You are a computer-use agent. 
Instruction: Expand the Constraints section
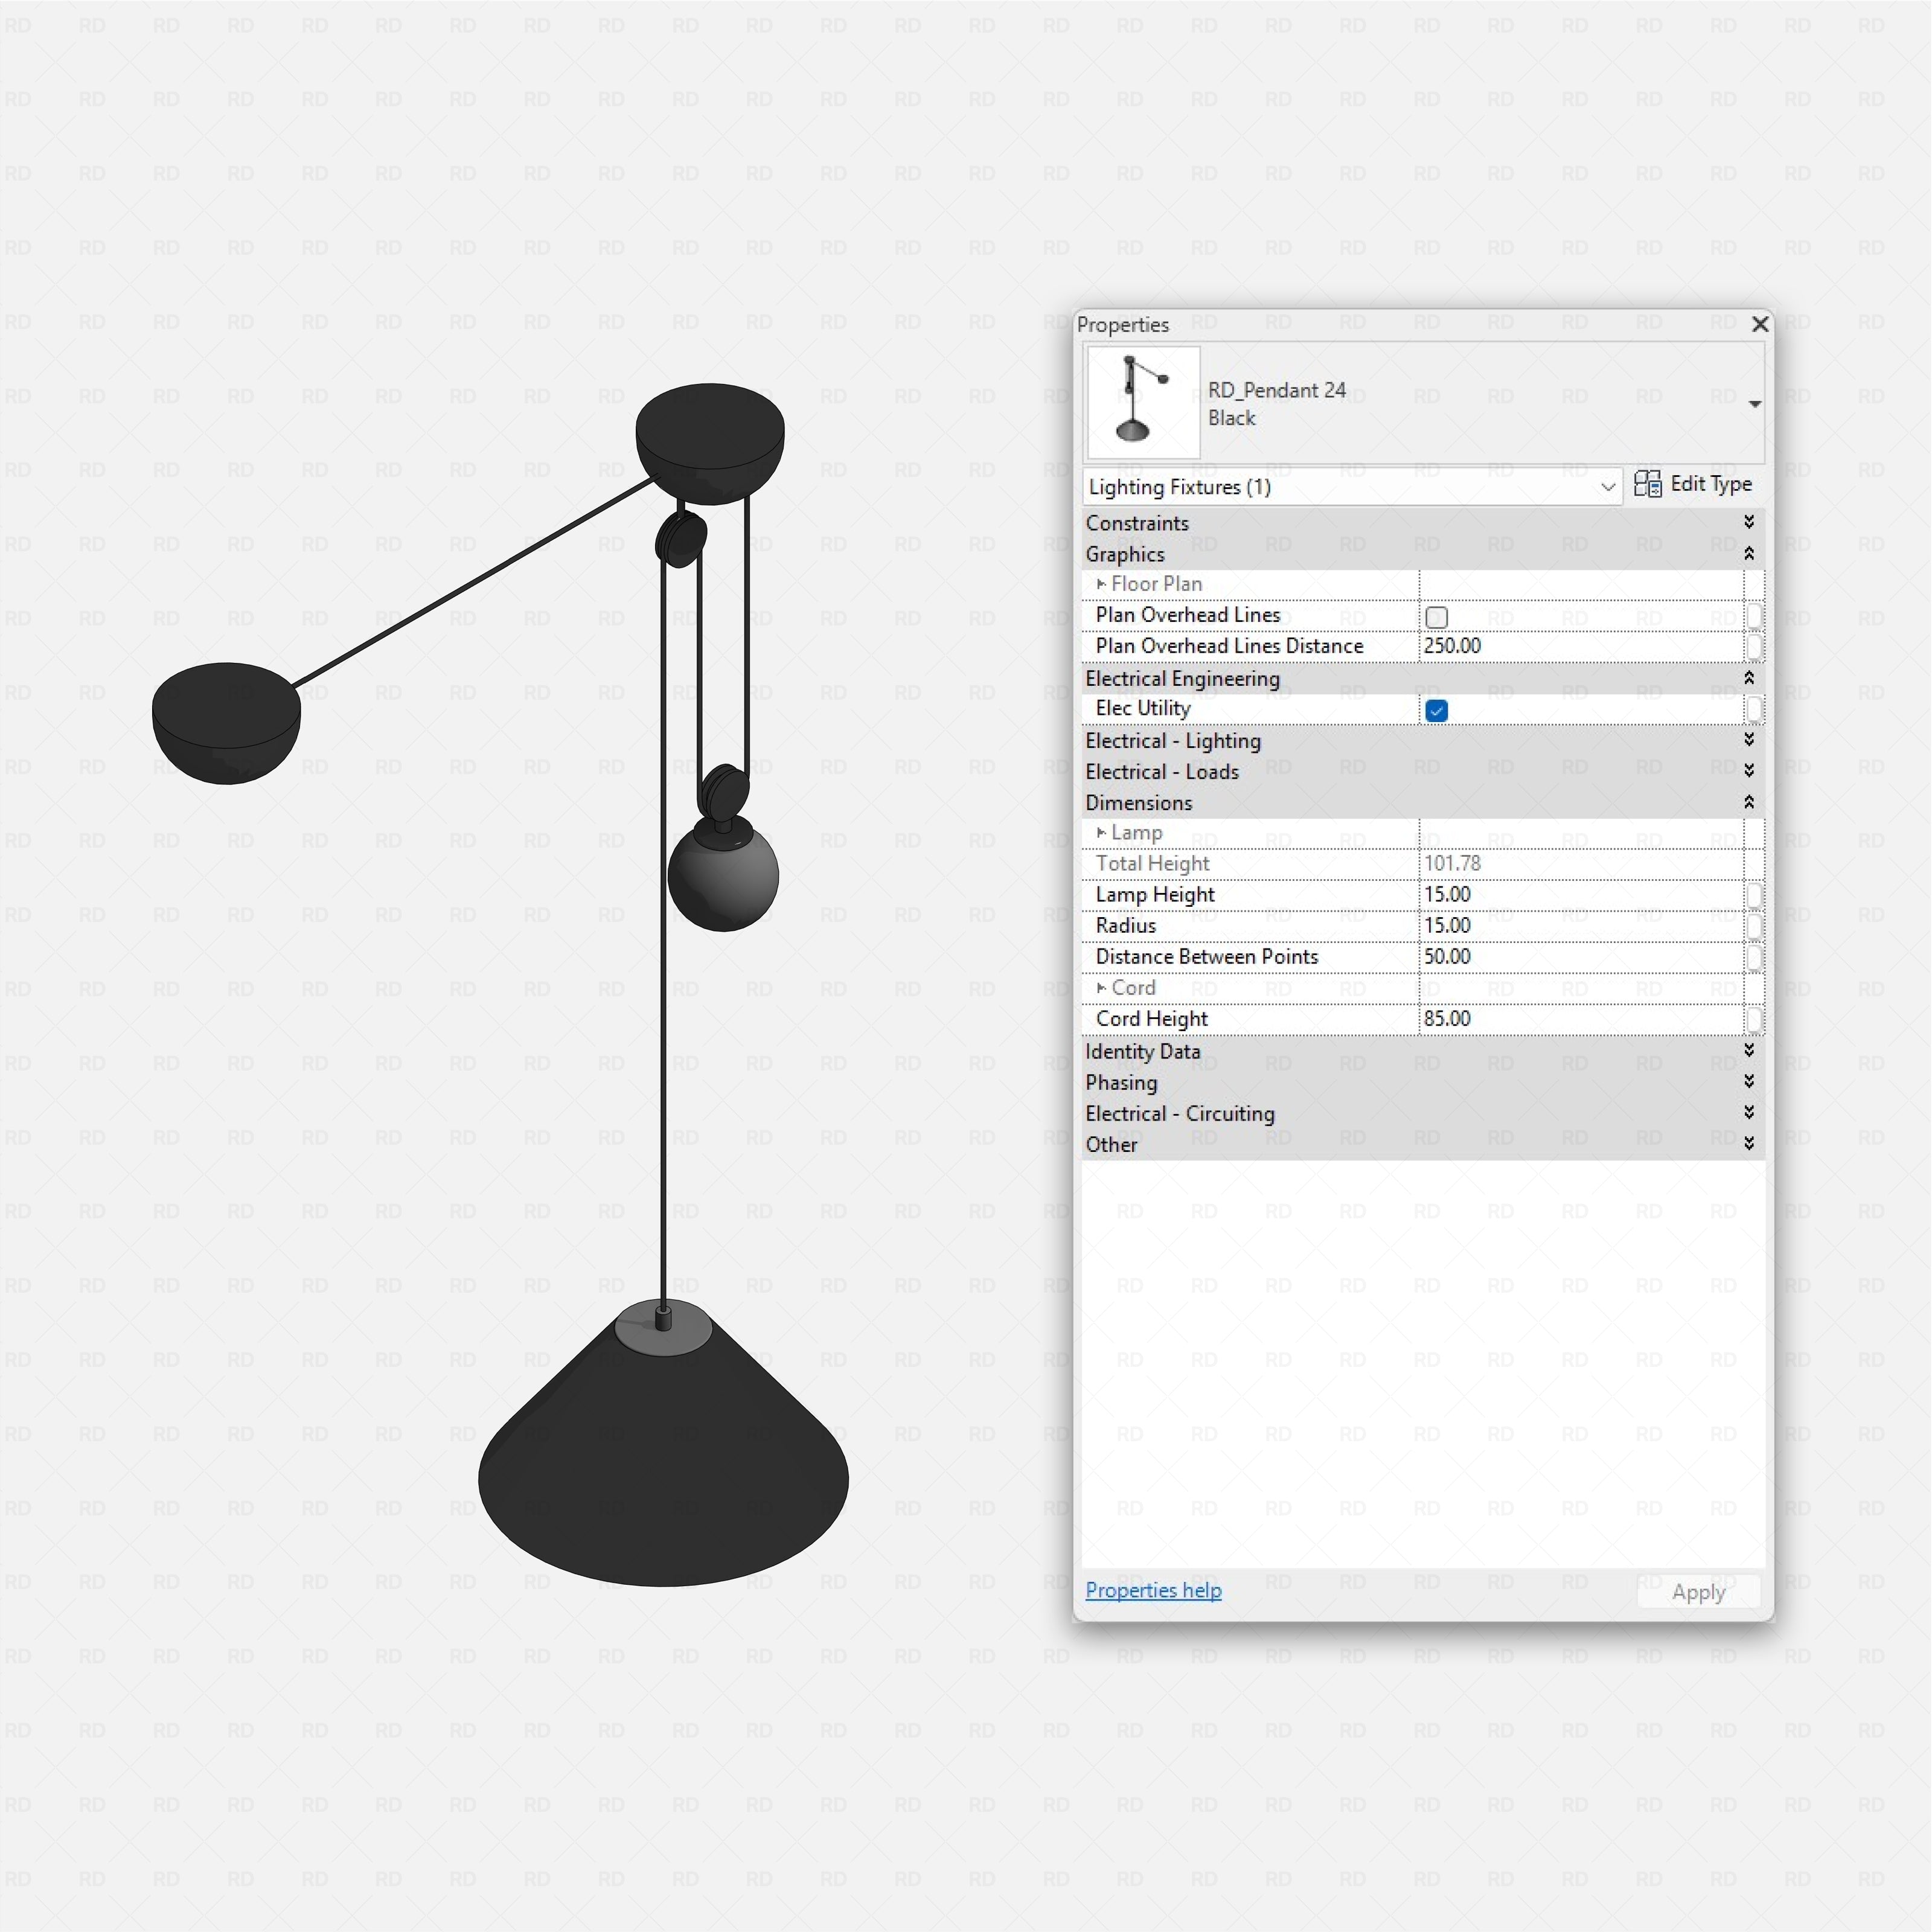click(1749, 522)
